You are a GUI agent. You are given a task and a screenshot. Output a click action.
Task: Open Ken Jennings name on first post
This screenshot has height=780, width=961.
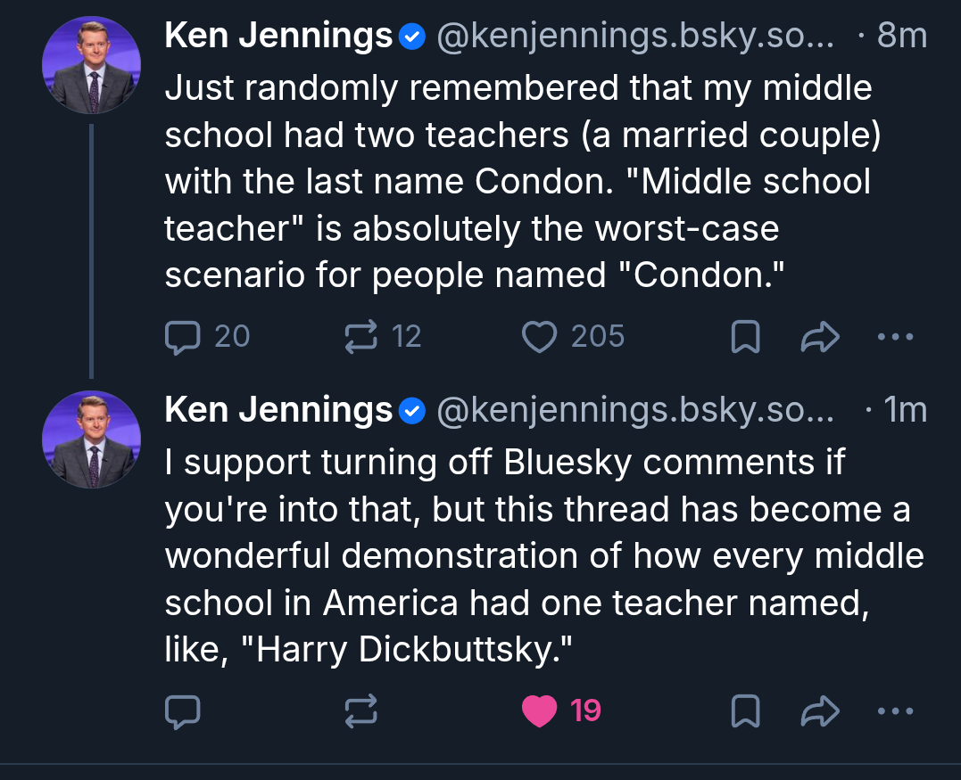click(278, 36)
